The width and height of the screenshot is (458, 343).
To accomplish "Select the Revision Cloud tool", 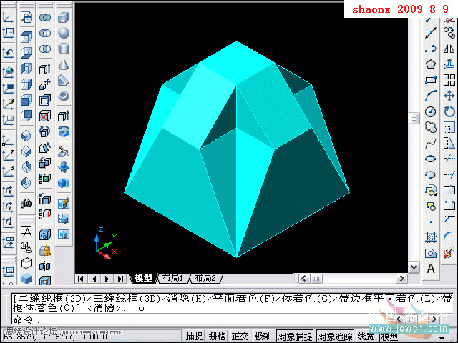I will (x=431, y=127).
